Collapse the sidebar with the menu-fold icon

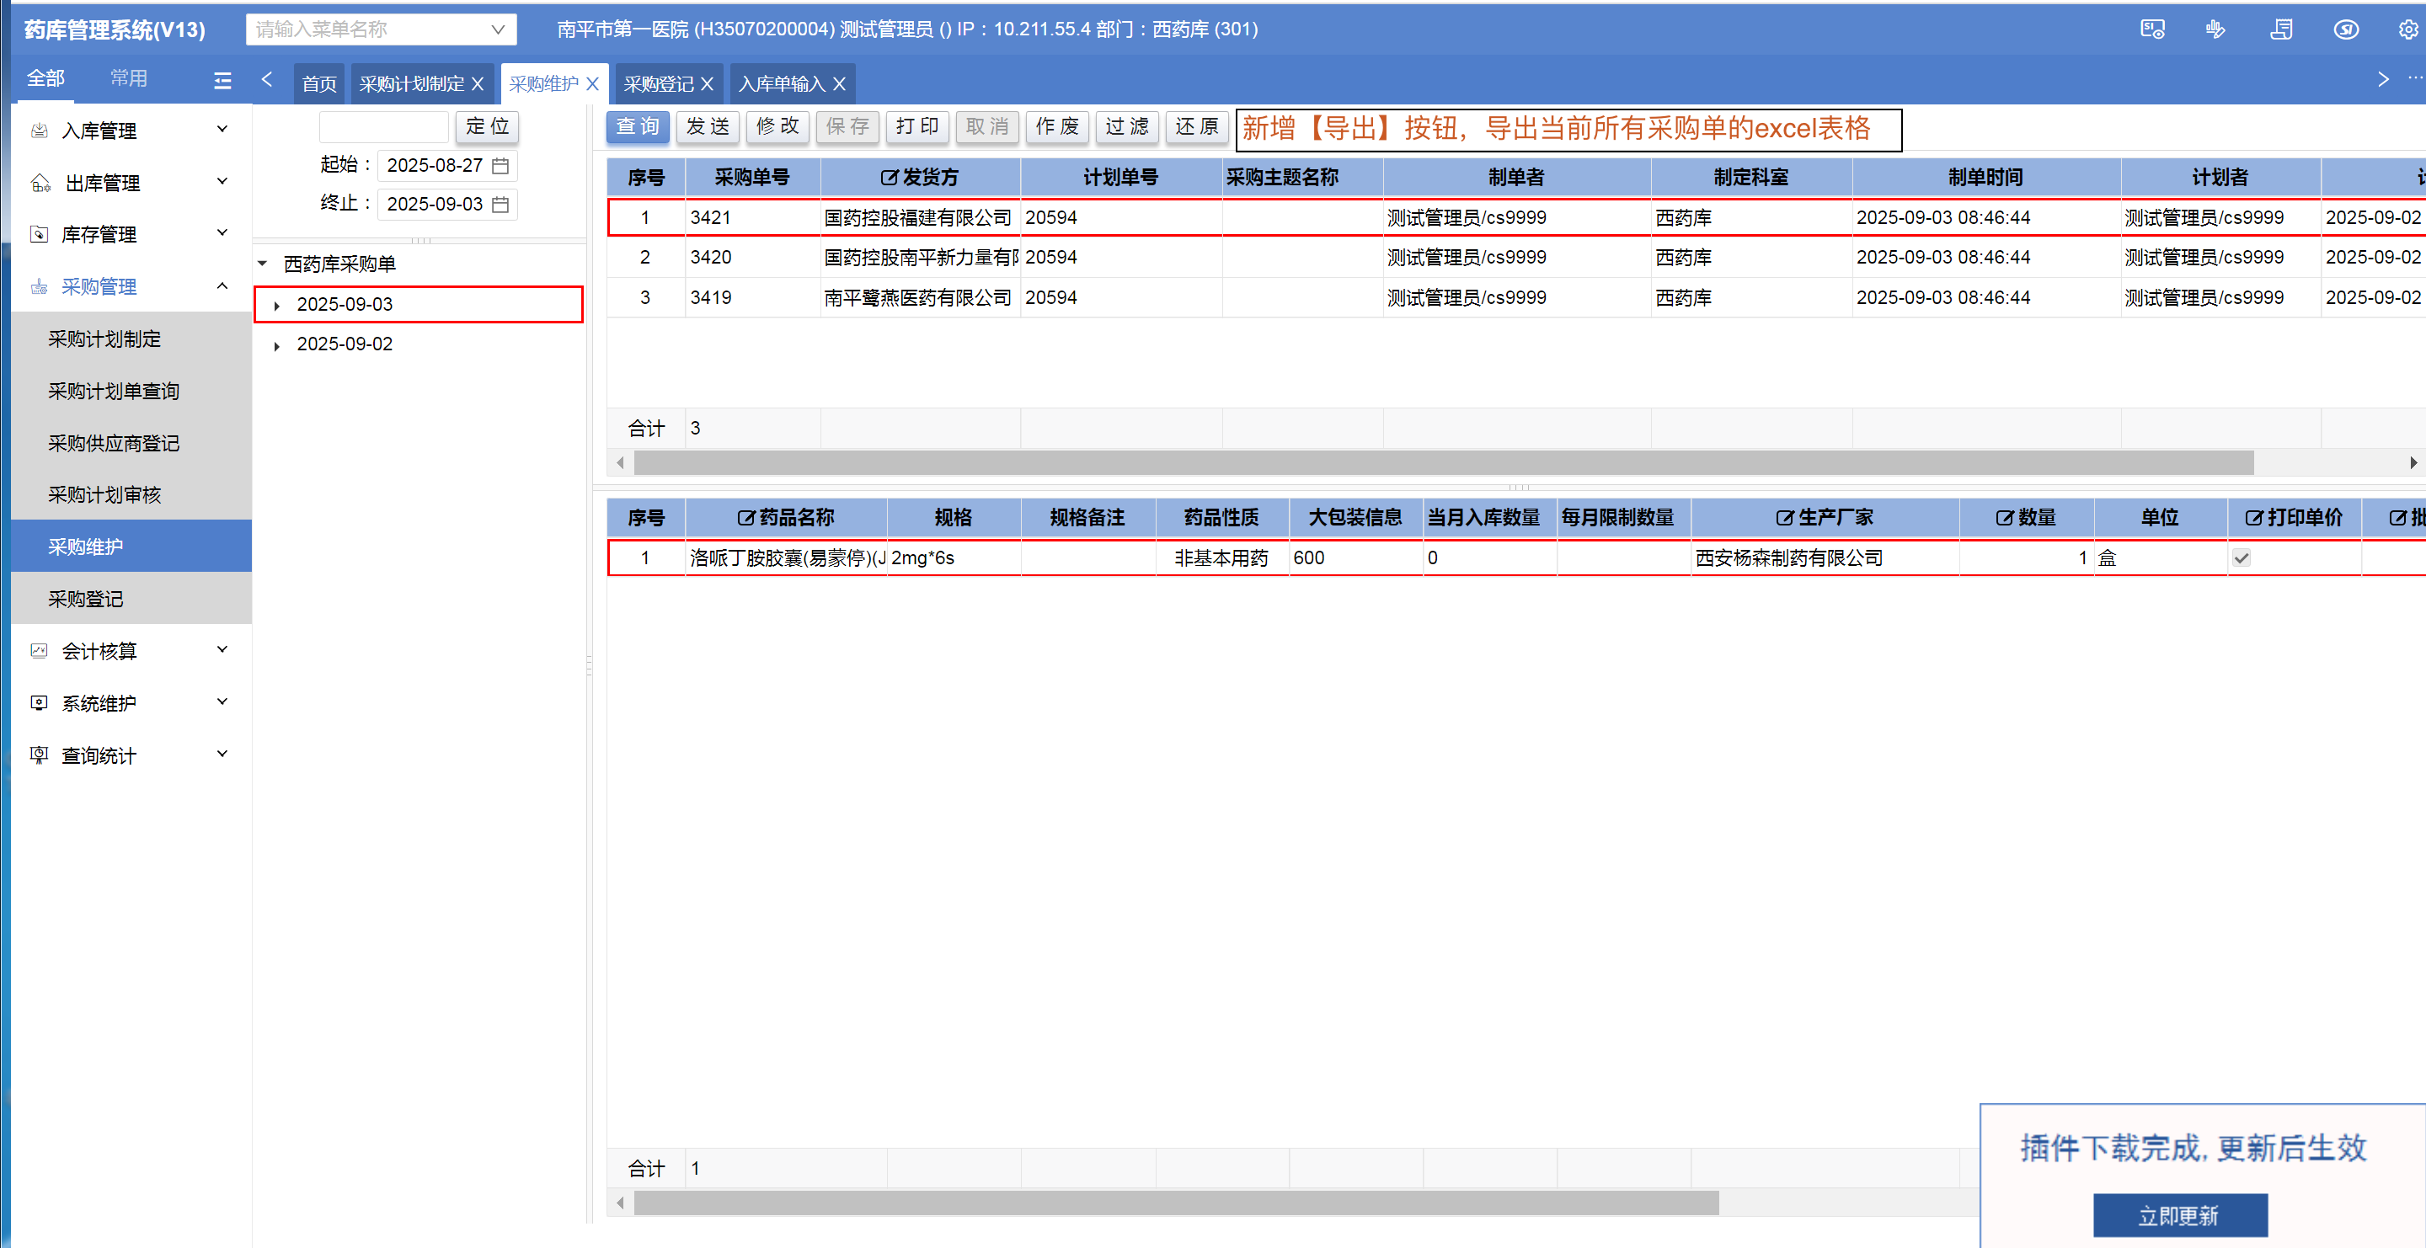tap(222, 81)
